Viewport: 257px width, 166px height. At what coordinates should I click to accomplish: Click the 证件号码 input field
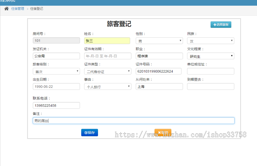[158, 71]
